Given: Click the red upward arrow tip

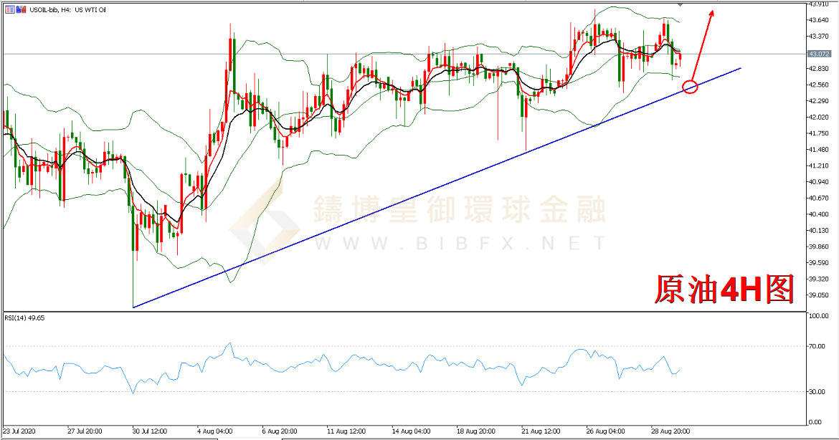Looking at the screenshot, I should click(x=712, y=11).
